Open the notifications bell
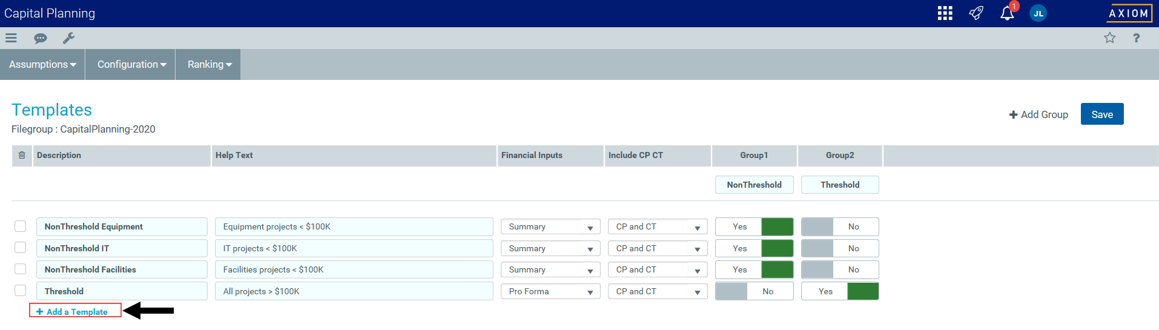The image size is (1159, 330). (1007, 13)
